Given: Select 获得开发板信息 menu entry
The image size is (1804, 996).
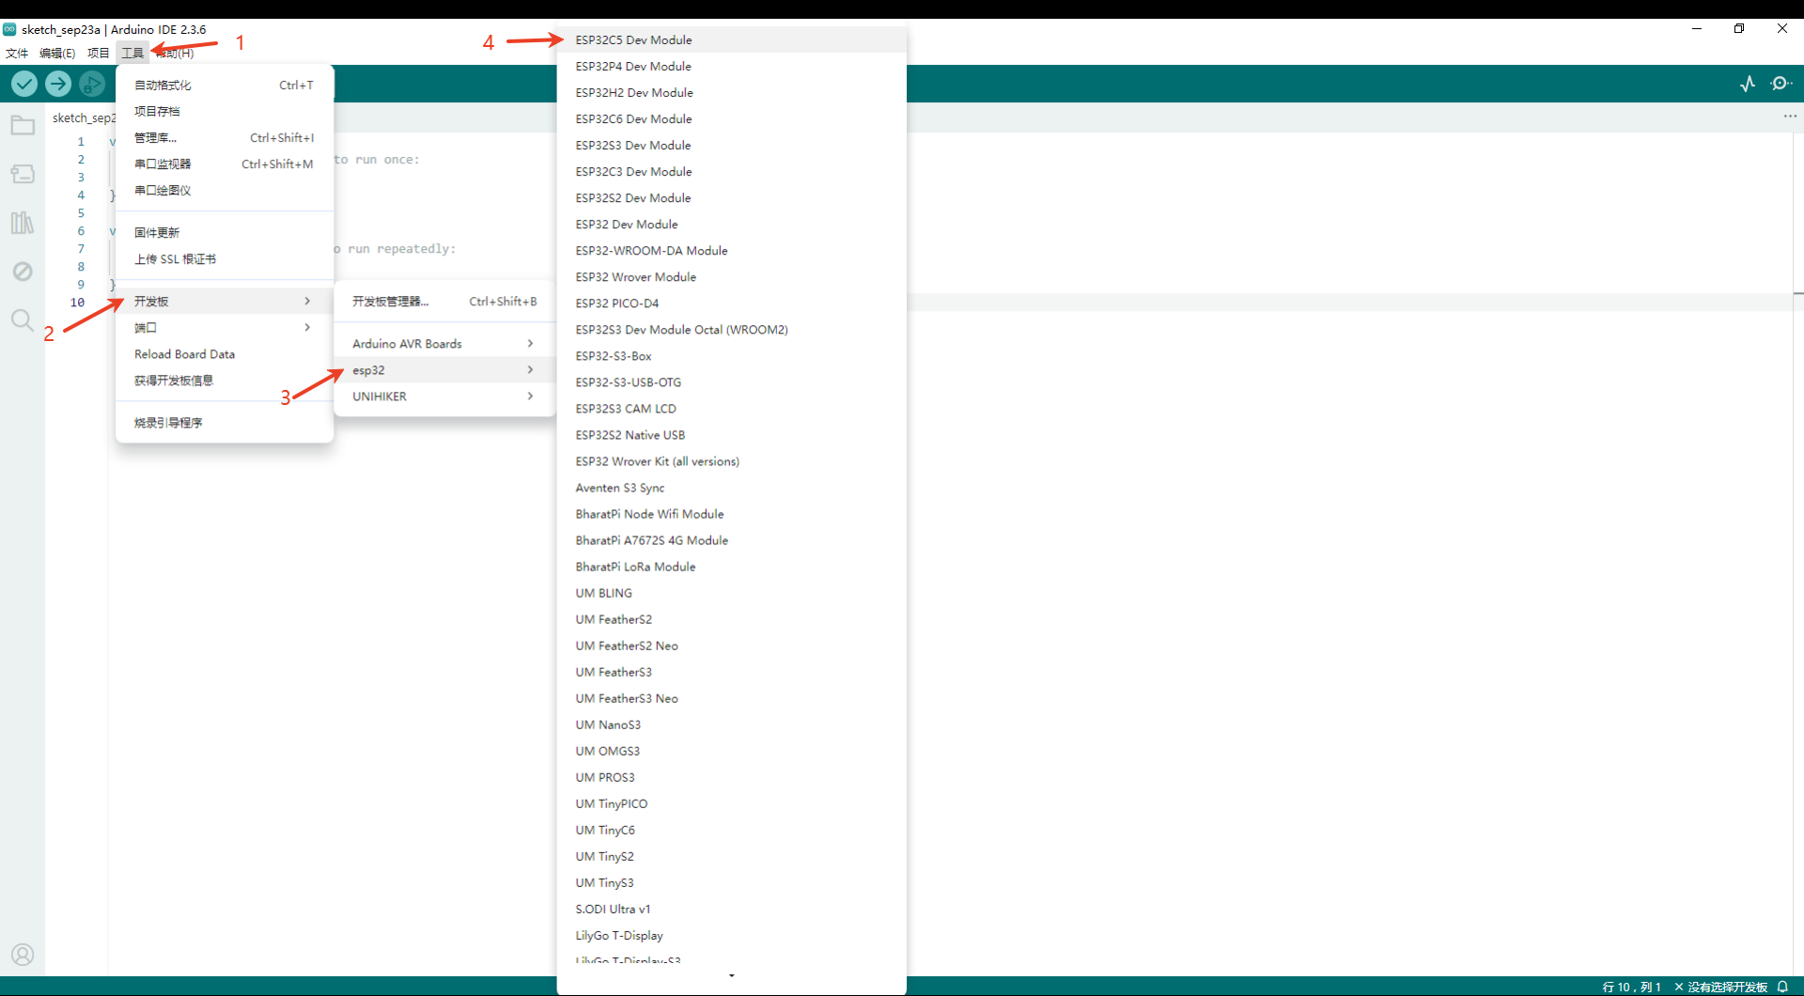Looking at the screenshot, I should [x=225, y=381].
